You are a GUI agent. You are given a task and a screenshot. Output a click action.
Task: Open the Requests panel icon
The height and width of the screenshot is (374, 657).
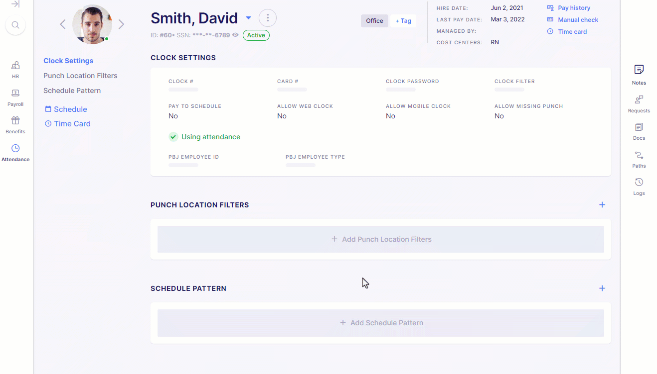tap(639, 99)
